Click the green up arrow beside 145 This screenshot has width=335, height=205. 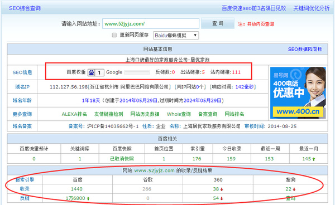point(314,159)
